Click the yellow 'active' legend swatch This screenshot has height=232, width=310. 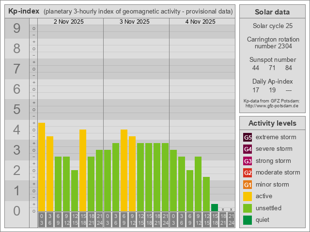point(248,196)
